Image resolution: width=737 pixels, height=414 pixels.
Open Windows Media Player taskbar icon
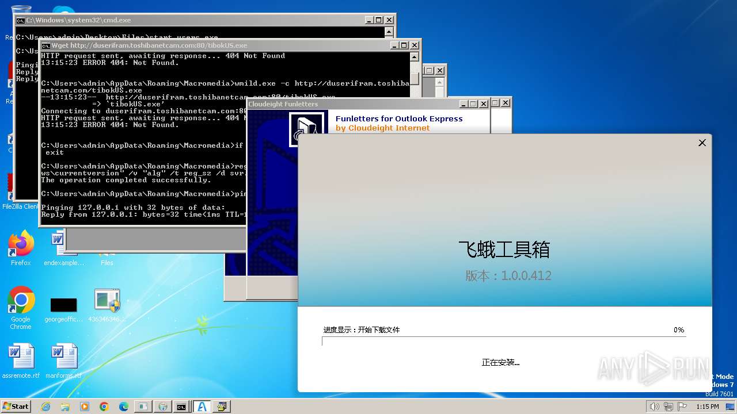click(x=85, y=407)
